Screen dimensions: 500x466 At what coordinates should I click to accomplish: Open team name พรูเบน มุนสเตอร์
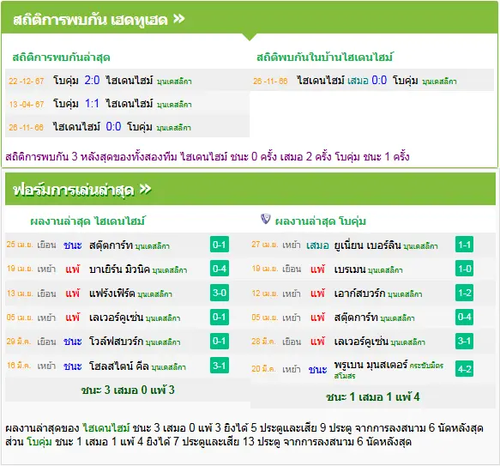point(370,364)
